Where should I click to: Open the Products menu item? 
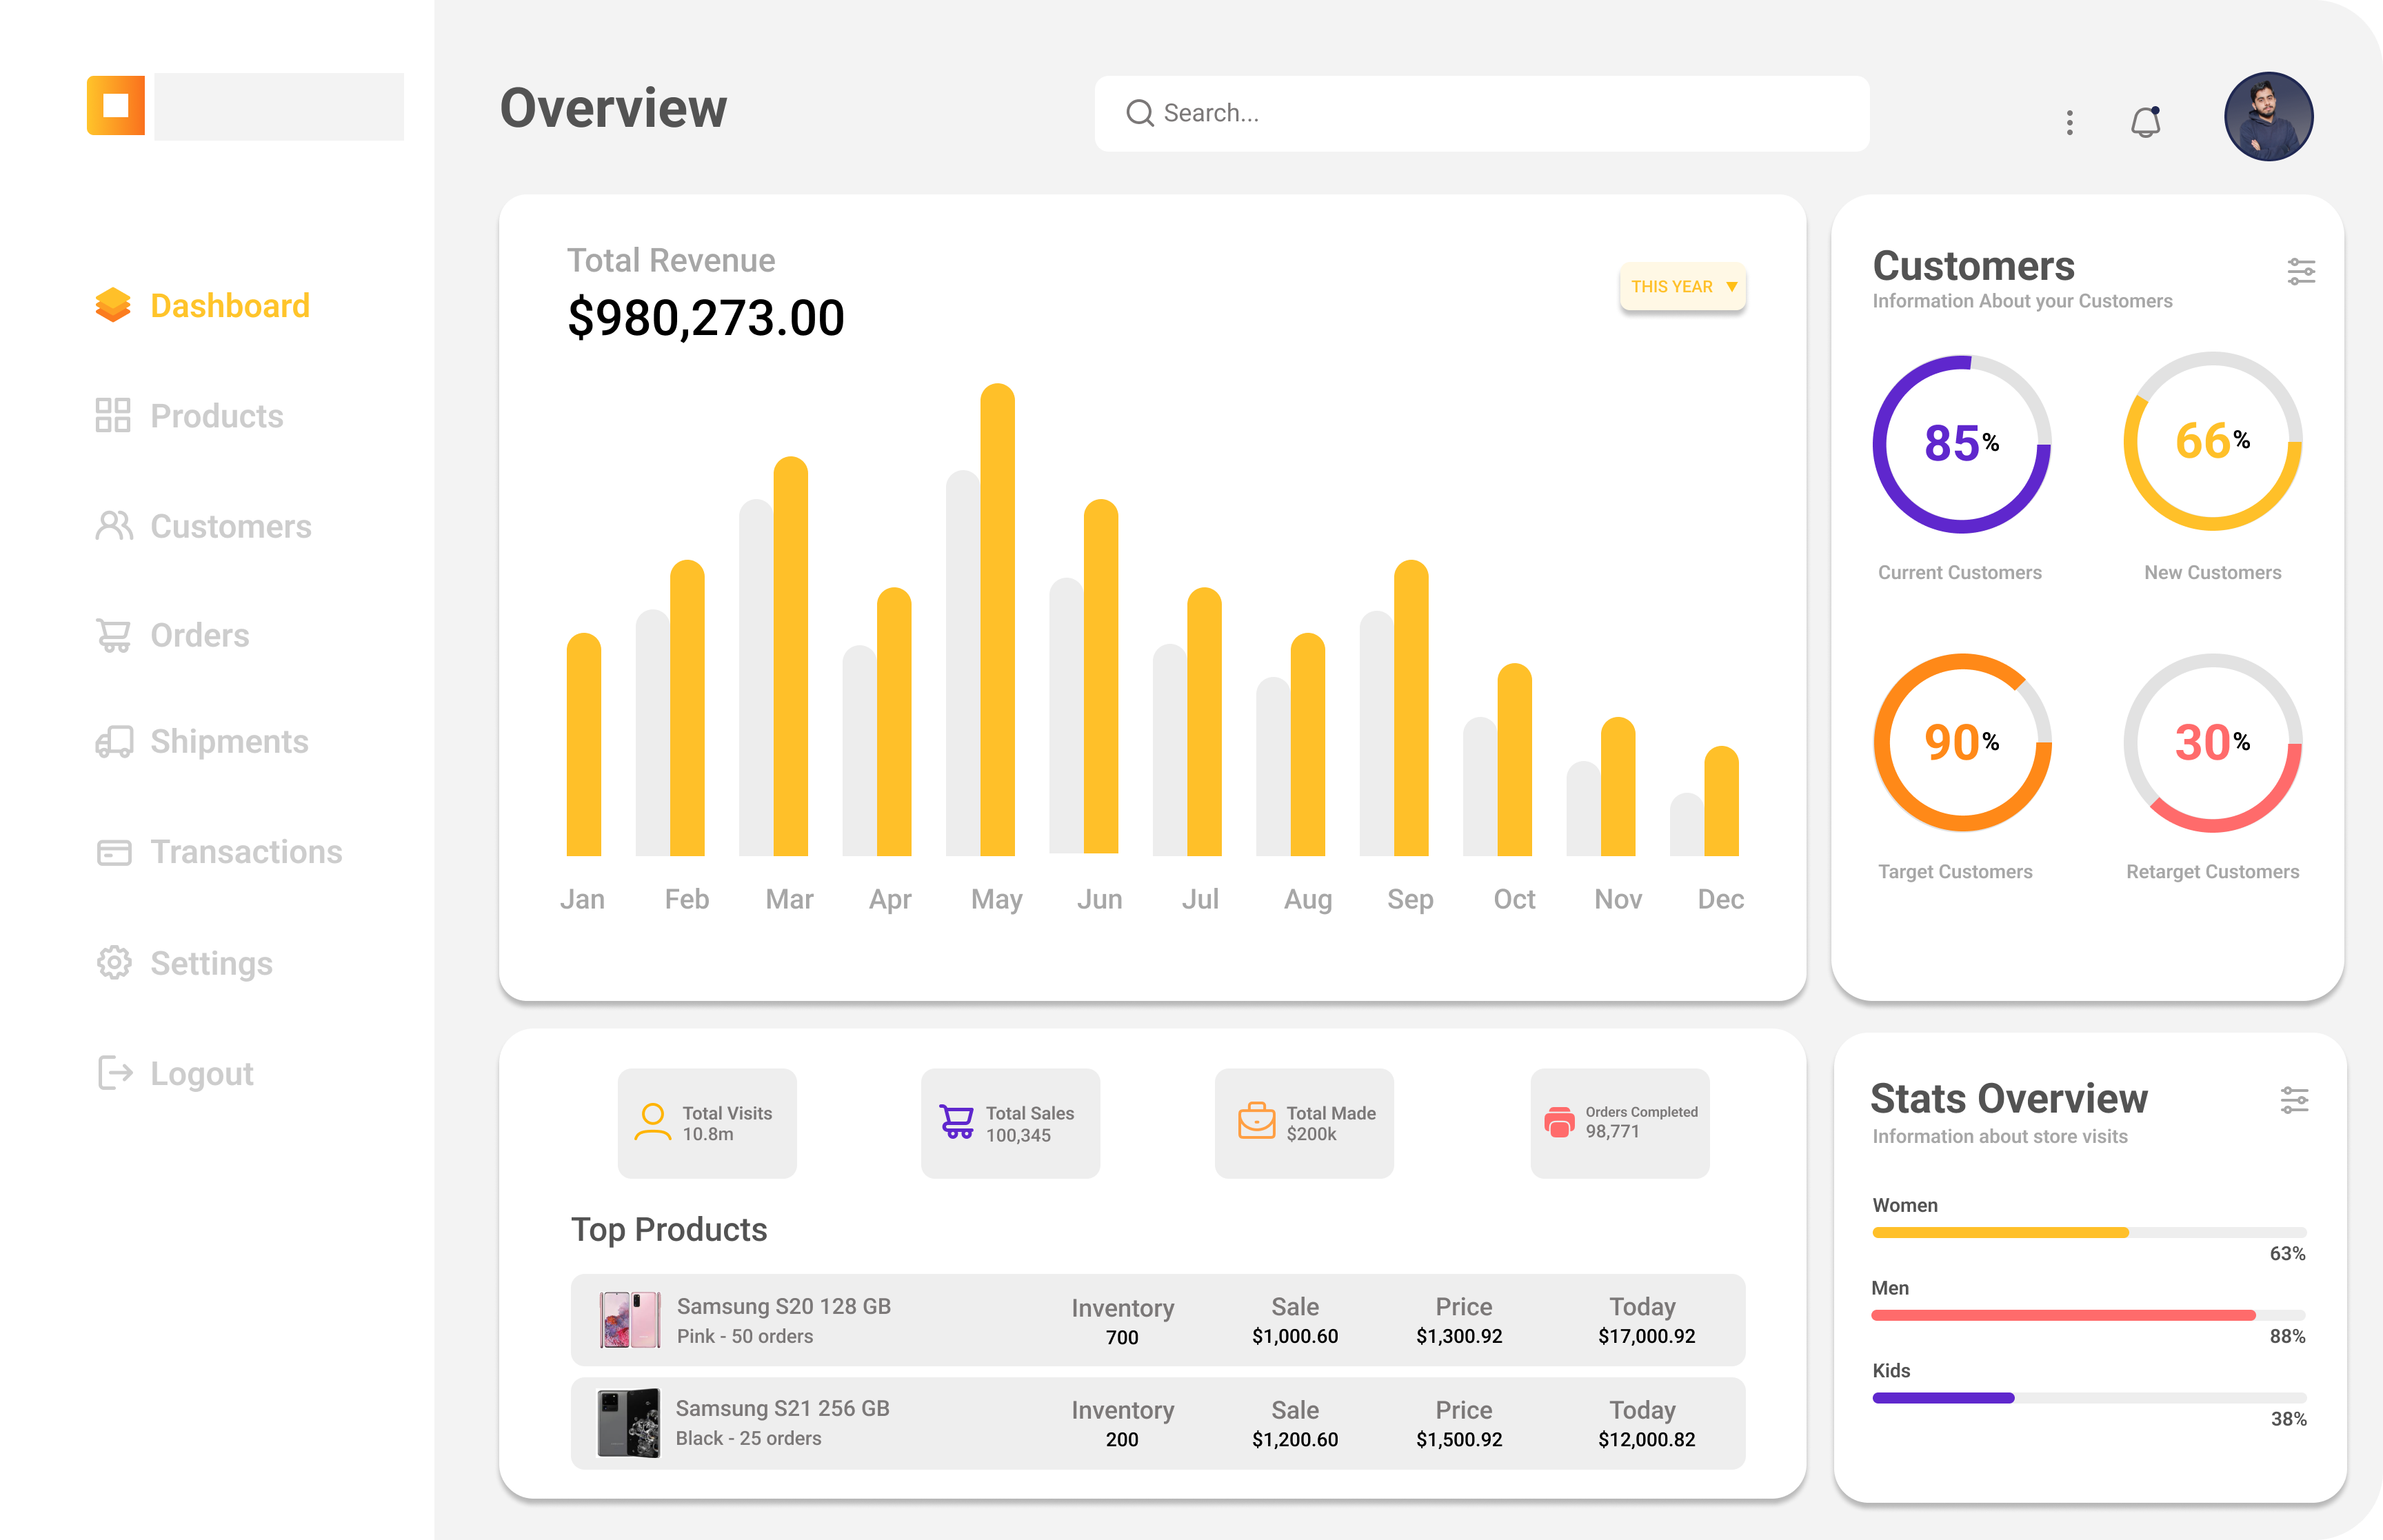tap(216, 416)
